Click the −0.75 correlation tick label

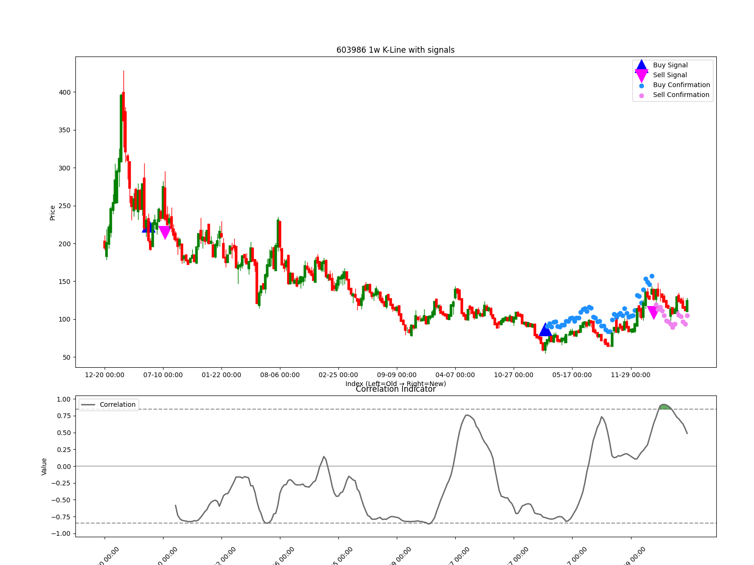(x=61, y=517)
